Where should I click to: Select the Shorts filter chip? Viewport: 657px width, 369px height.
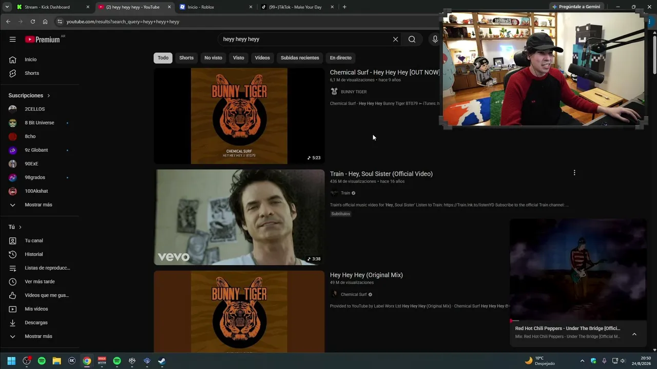[186, 58]
